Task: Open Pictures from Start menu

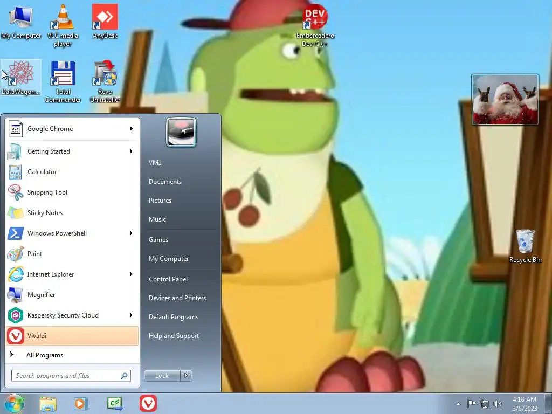Action: tap(160, 201)
